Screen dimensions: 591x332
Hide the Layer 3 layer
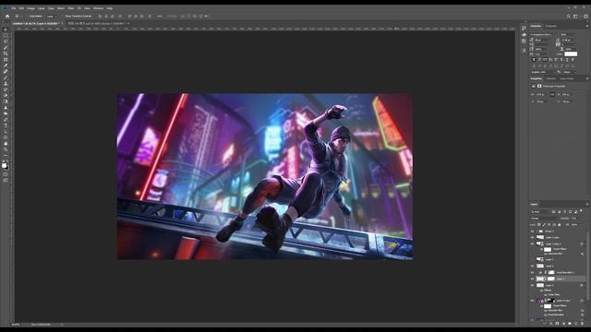coord(532,285)
